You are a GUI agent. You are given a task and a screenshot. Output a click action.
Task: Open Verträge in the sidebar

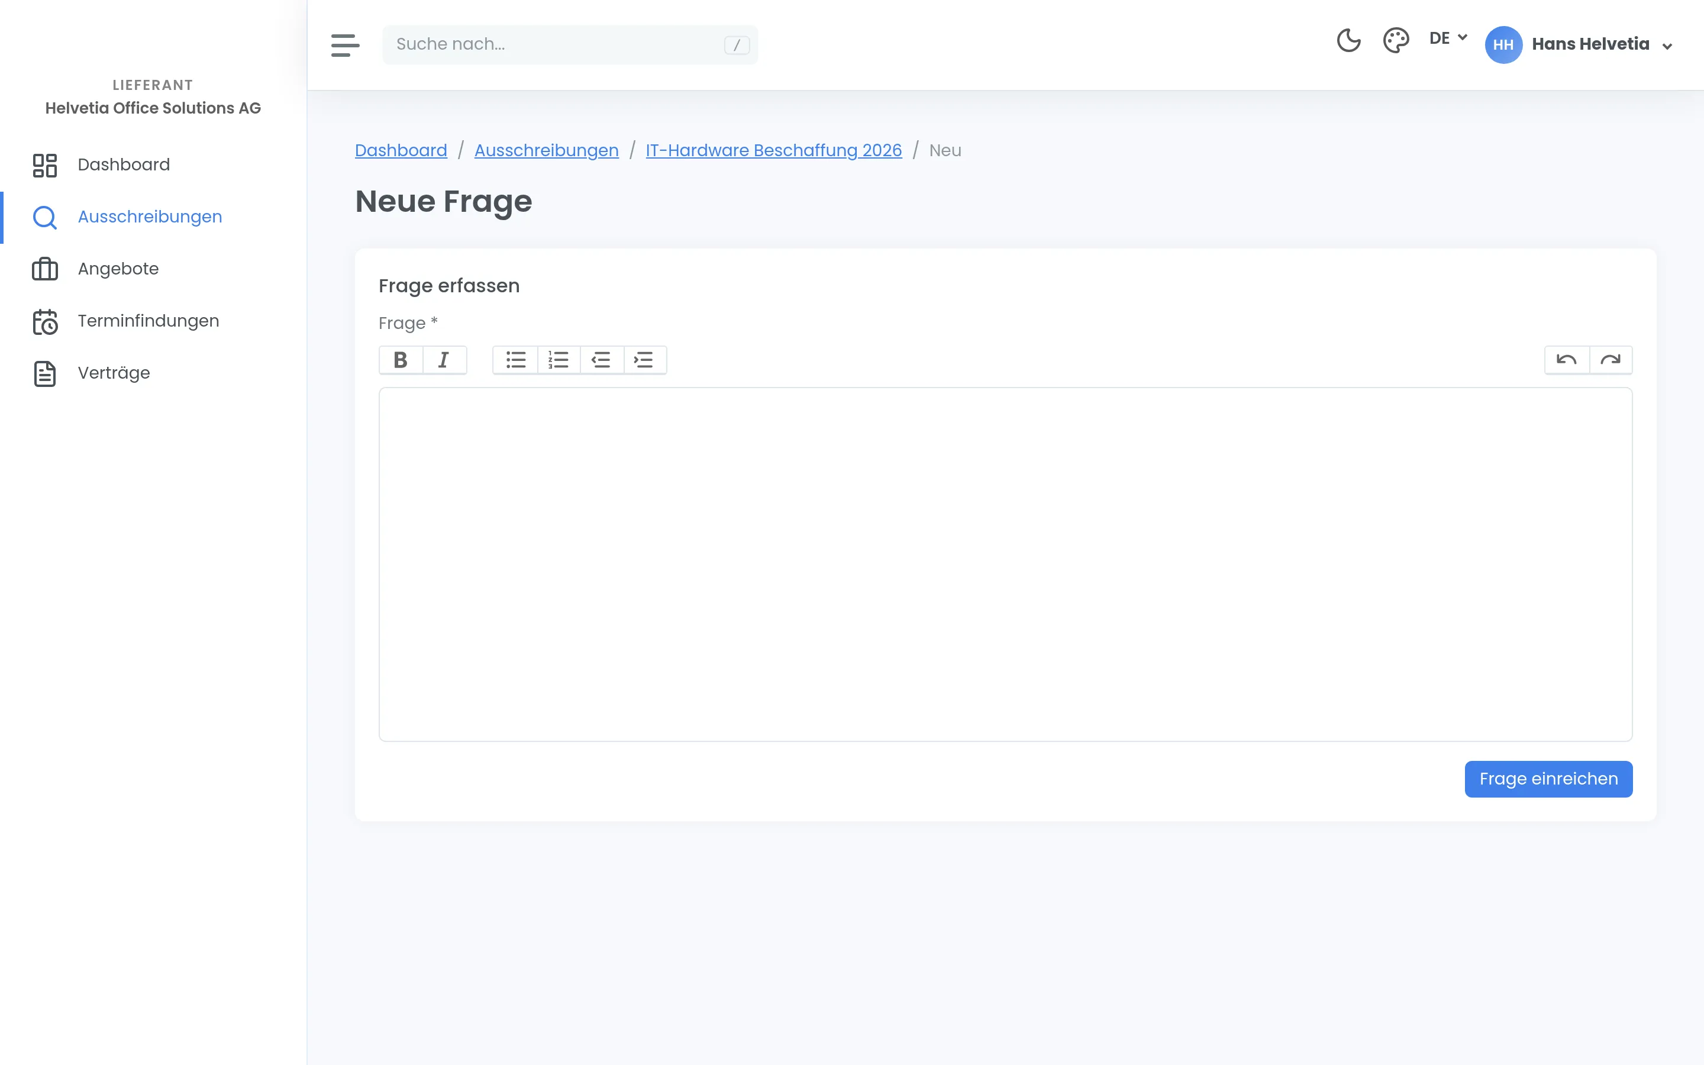click(x=153, y=373)
